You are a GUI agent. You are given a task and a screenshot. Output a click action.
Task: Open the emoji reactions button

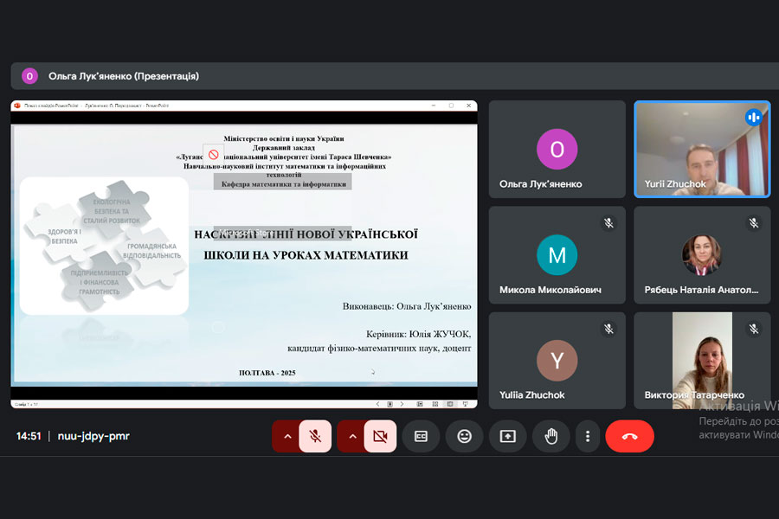465,436
